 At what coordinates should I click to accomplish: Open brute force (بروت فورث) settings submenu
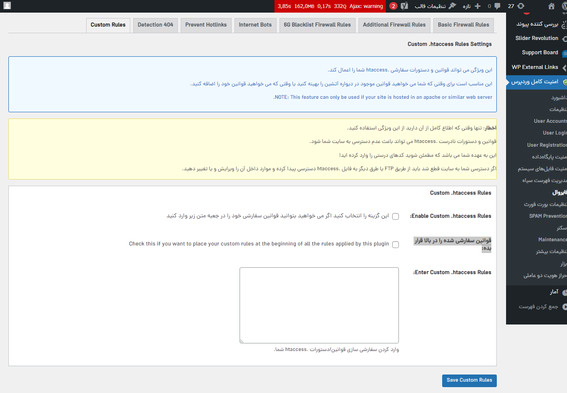[545, 204]
